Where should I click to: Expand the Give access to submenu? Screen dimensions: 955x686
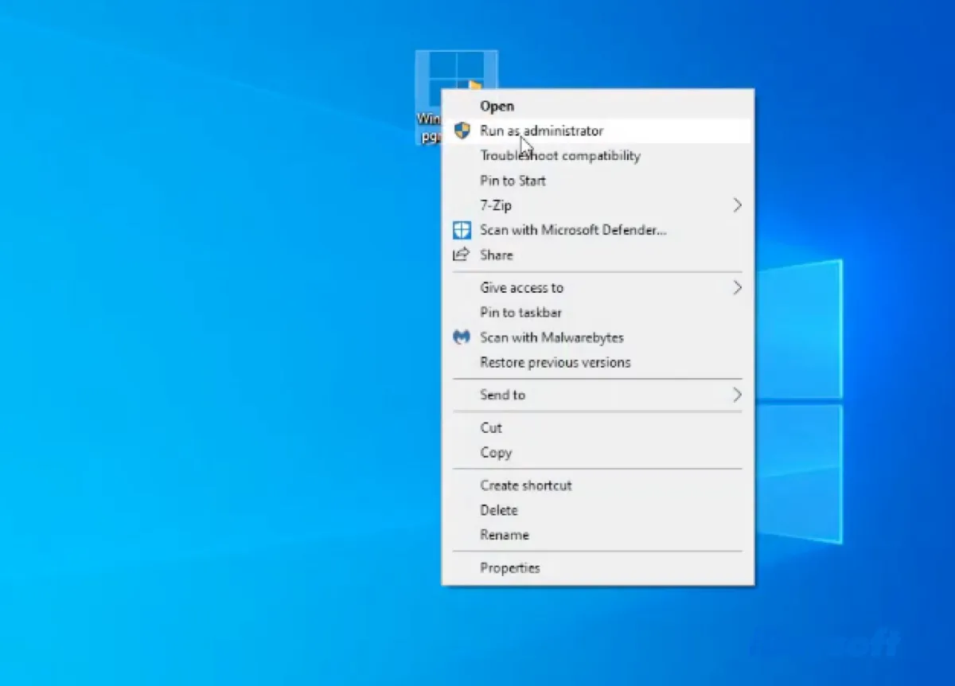tap(737, 287)
